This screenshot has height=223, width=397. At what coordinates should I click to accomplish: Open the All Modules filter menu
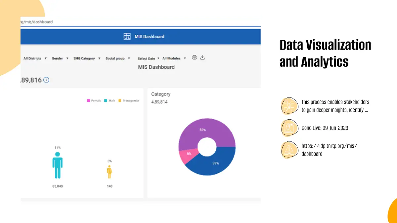click(x=174, y=58)
